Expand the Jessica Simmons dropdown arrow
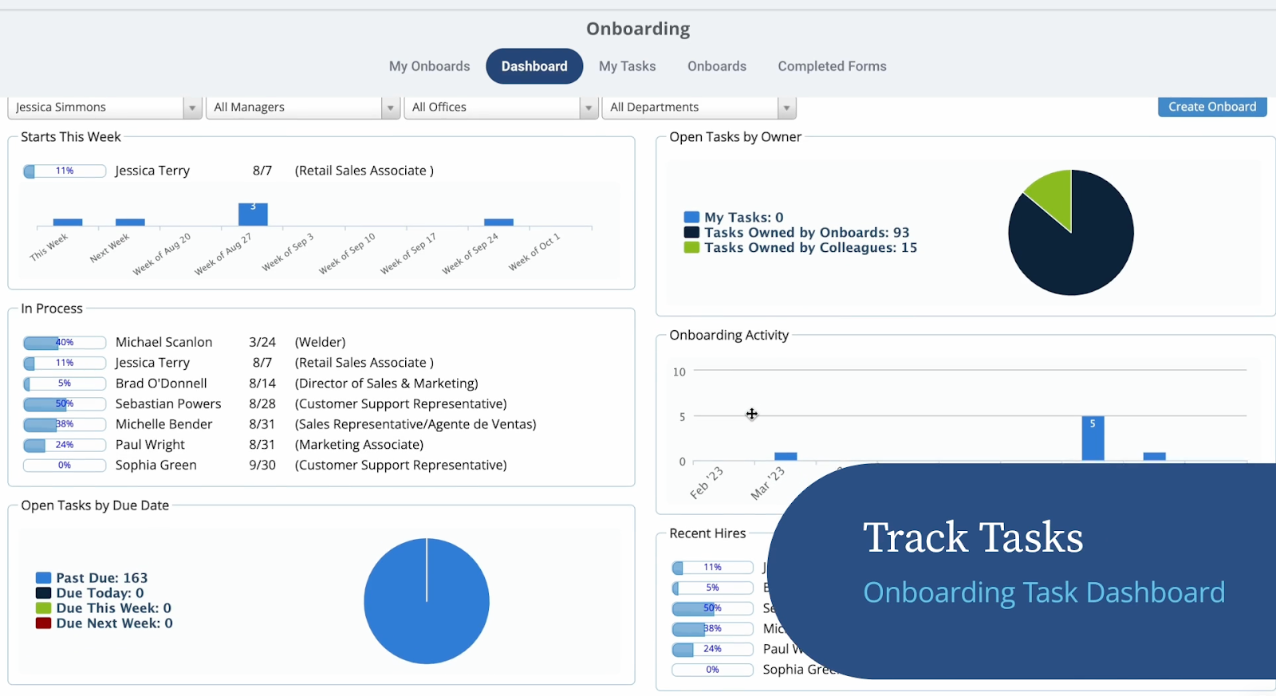 coord(192,108)
